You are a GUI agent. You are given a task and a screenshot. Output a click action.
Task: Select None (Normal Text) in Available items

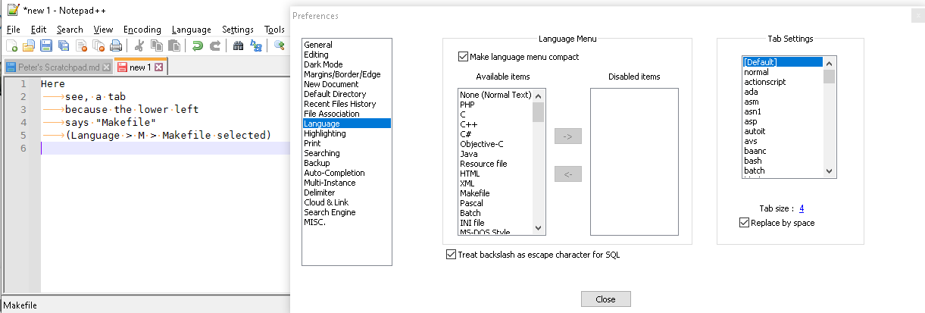(495, 95)
